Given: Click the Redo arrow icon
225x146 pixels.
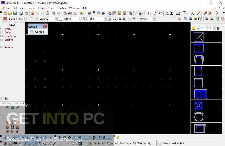Looking at the screenshot, I should click(x=59, y=13).
